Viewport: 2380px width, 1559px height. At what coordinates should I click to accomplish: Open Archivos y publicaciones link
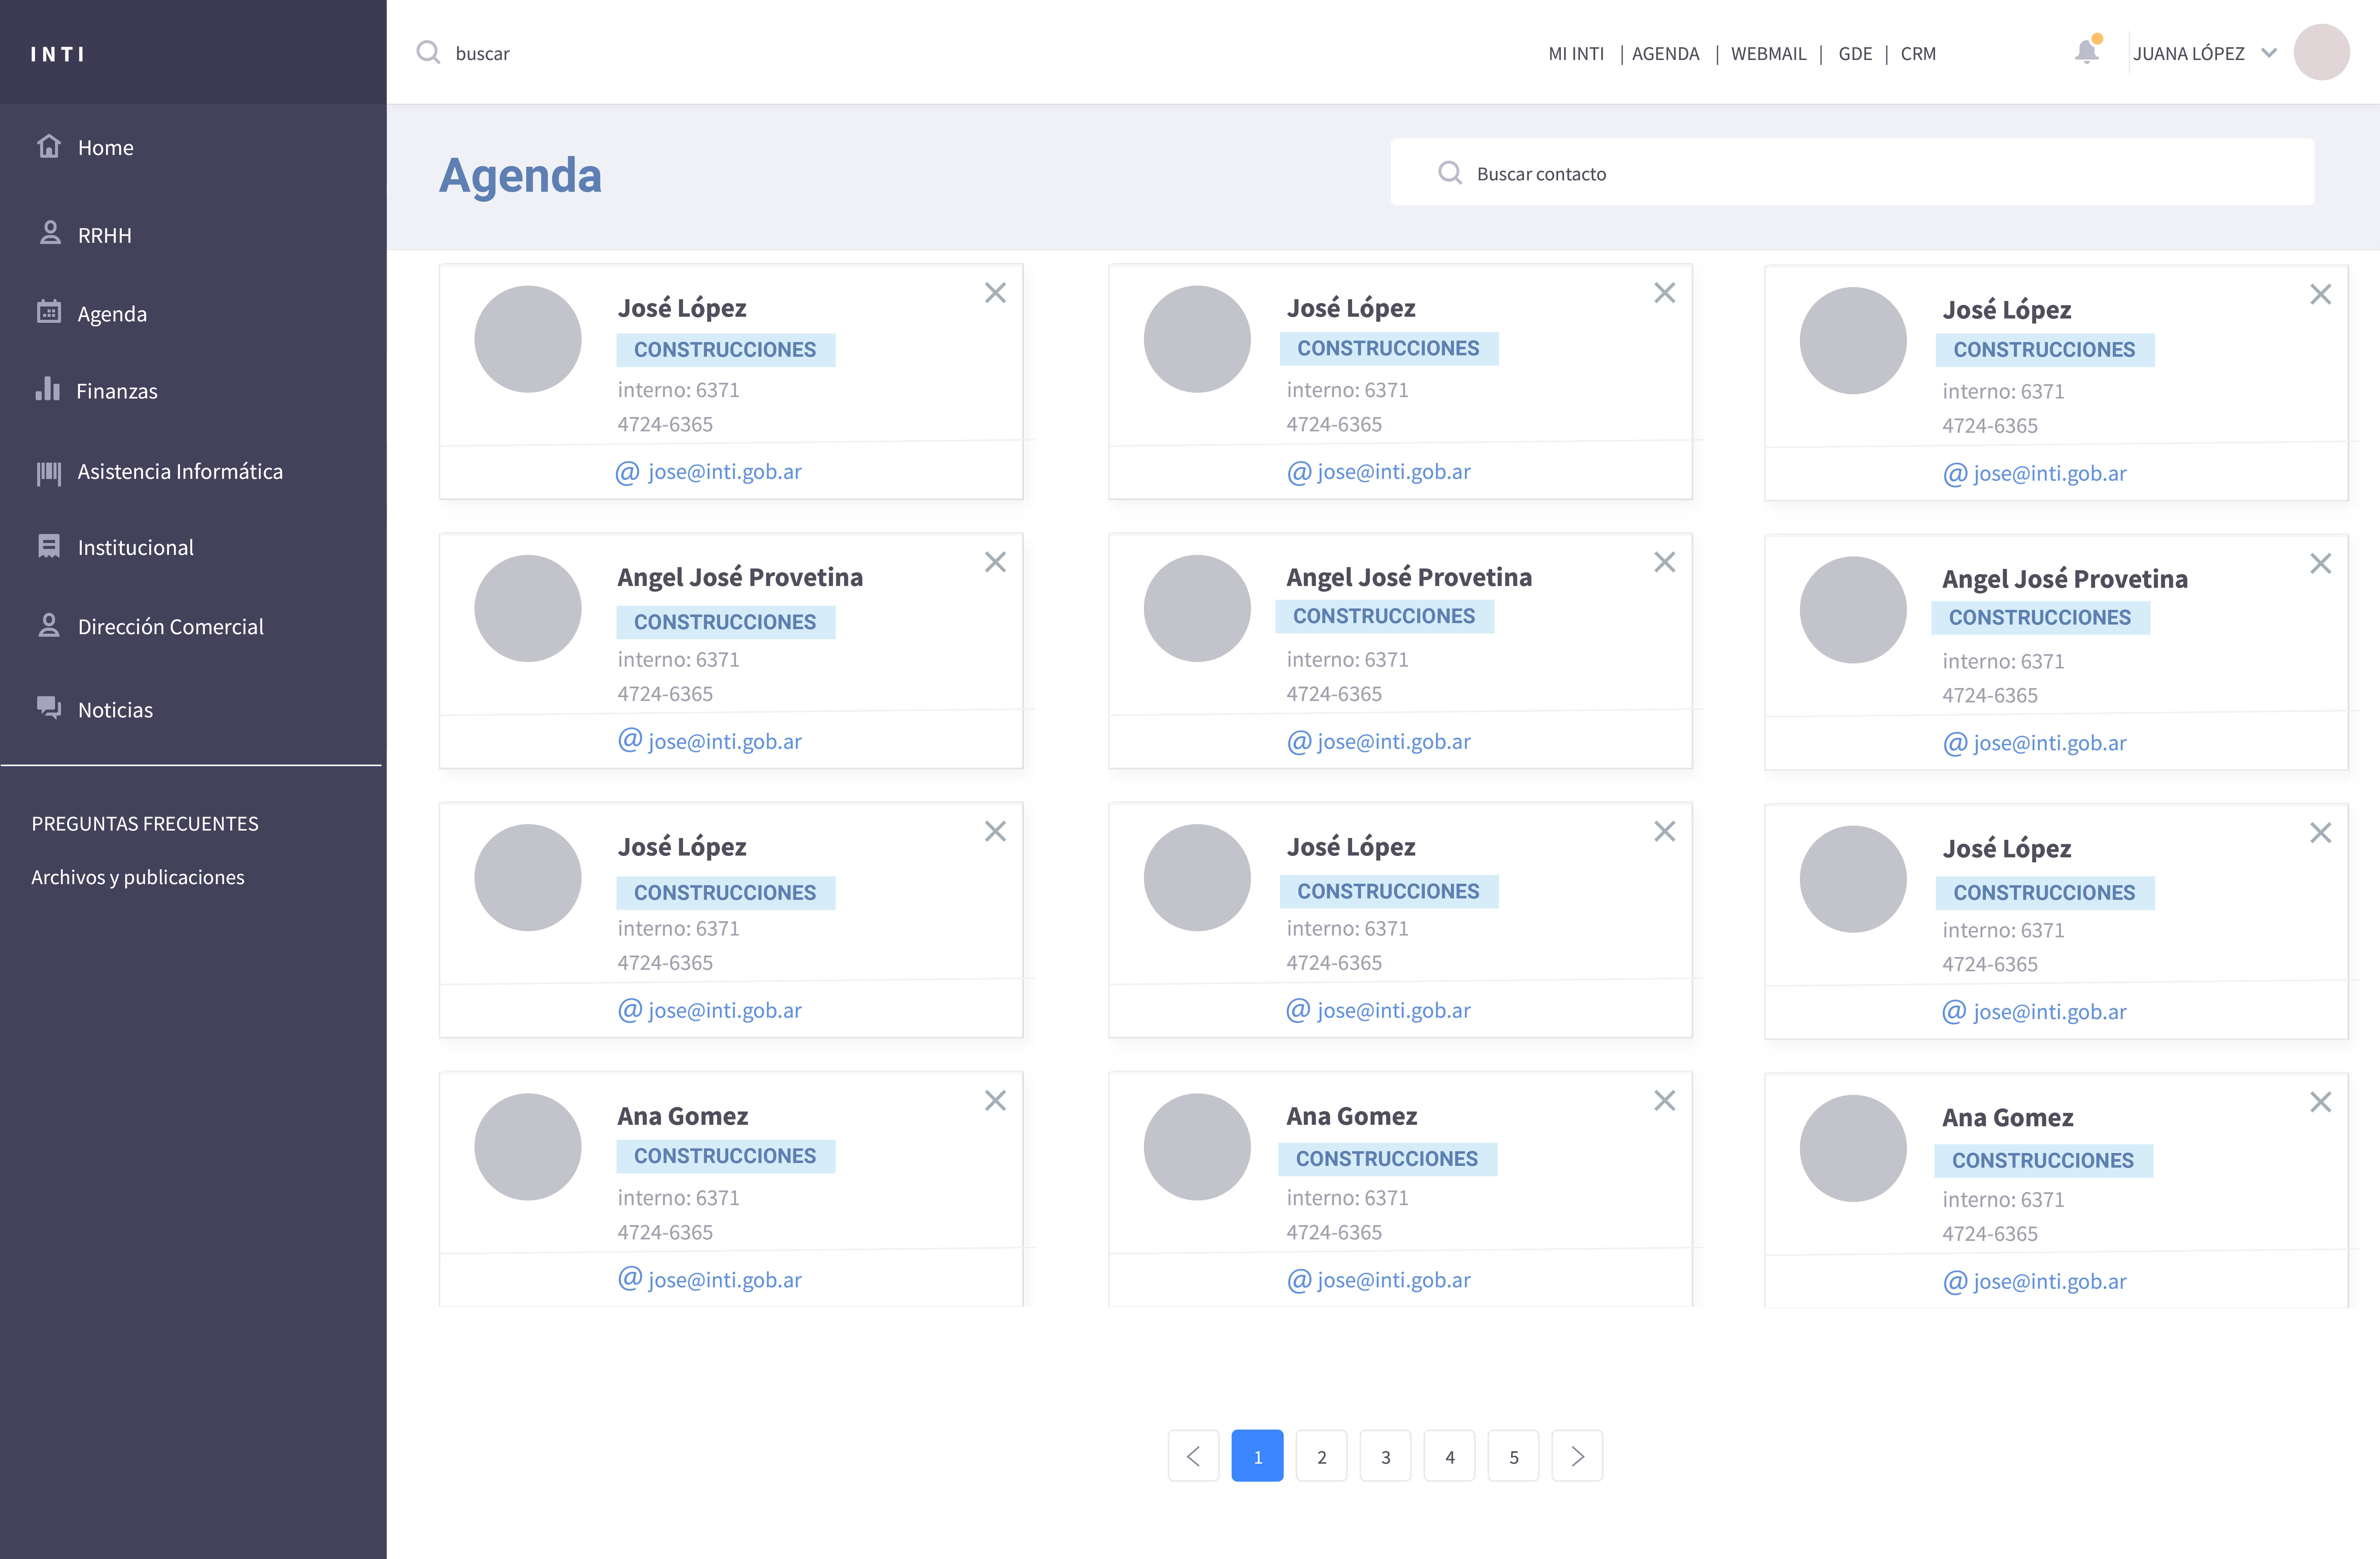[138, 877]
